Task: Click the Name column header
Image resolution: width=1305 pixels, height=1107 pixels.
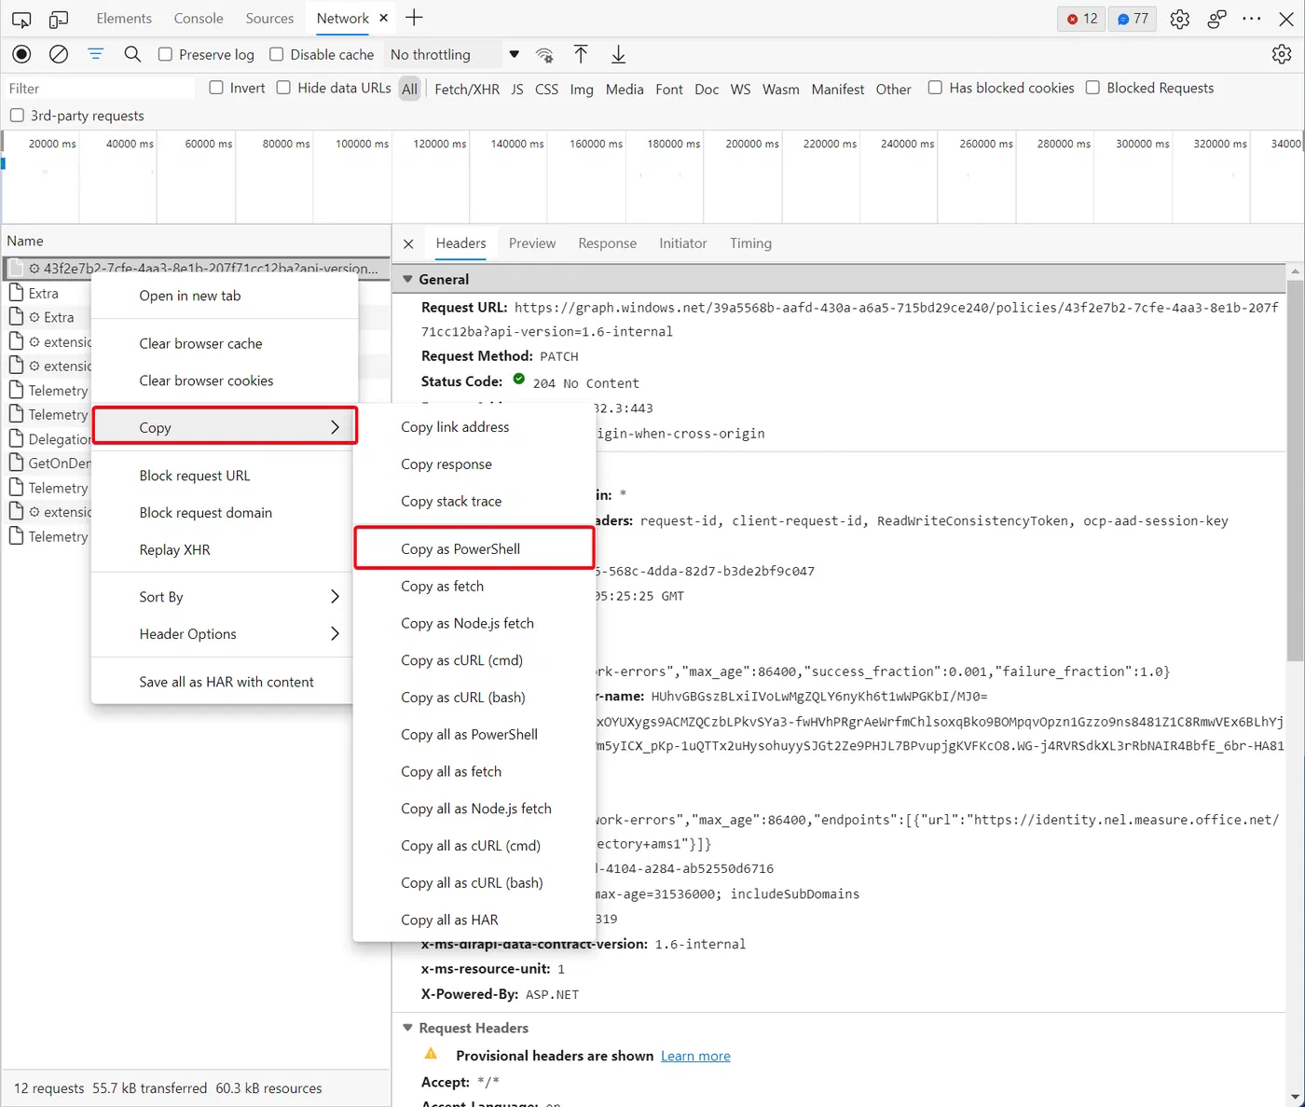Action: 196,241
